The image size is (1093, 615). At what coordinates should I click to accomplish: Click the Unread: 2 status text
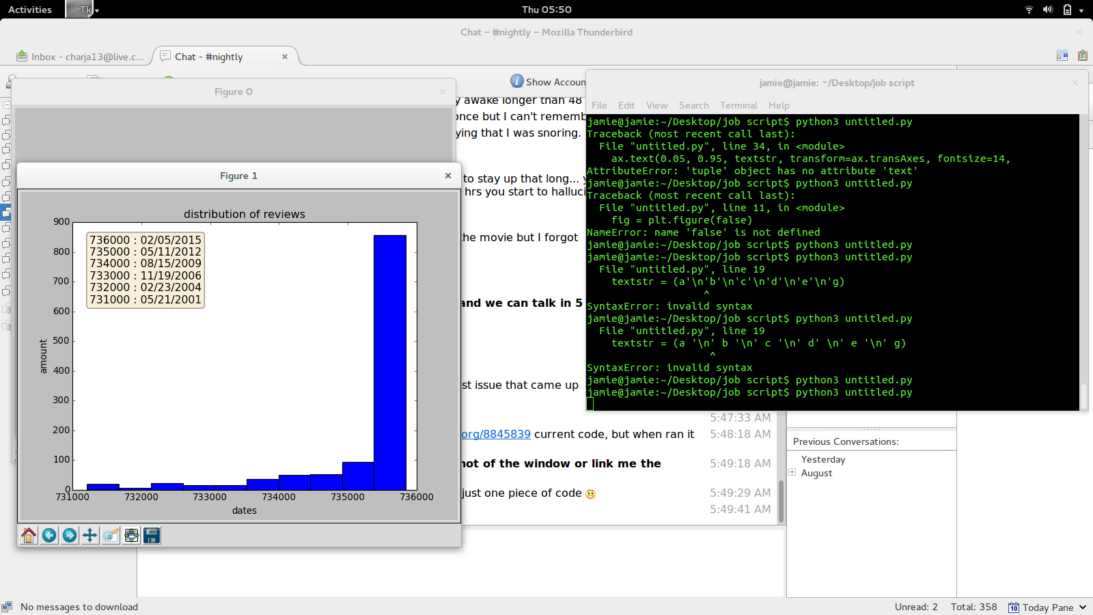[916, 607]
